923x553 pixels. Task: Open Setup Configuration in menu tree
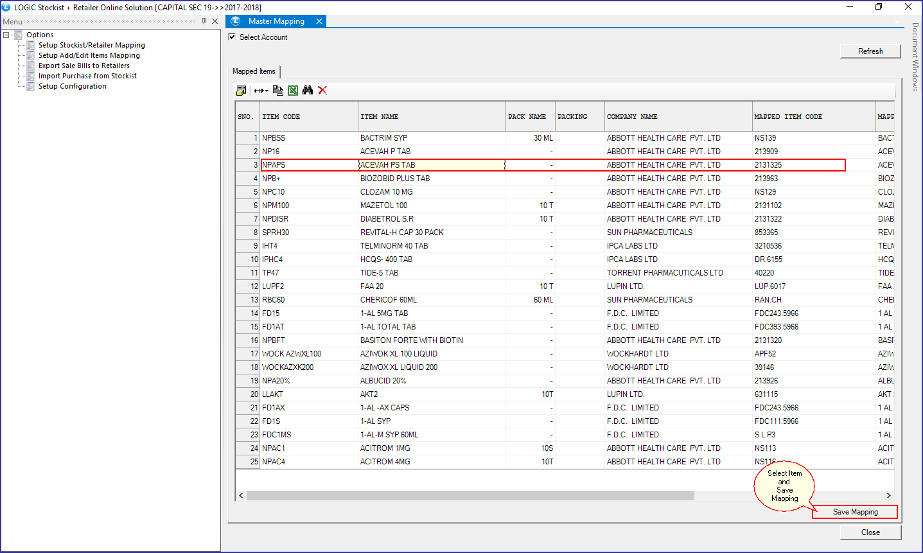(73, 86)
